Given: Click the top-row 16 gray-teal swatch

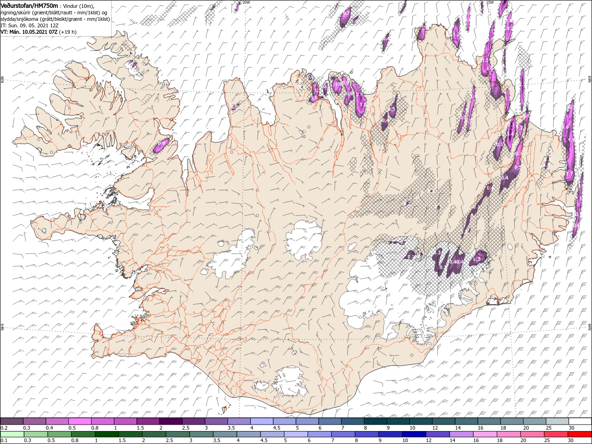Looking at the screenshot, I should (489, 421).
